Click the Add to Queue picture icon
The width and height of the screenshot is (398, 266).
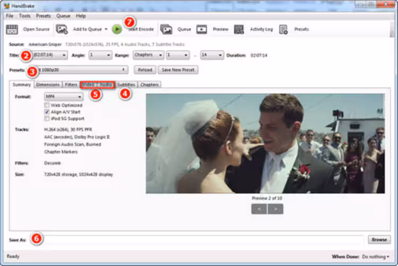pos(62,29)
